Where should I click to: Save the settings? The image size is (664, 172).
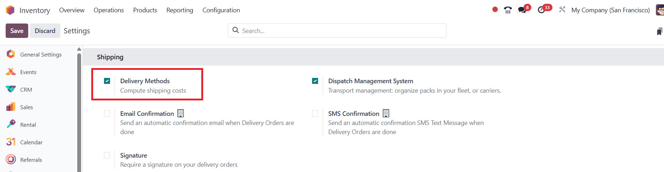pos(17,31)
